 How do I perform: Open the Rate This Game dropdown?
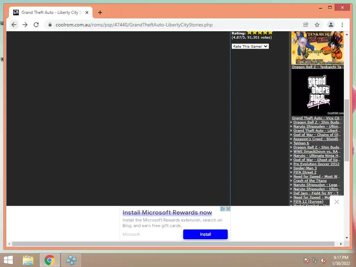(250, 46)
